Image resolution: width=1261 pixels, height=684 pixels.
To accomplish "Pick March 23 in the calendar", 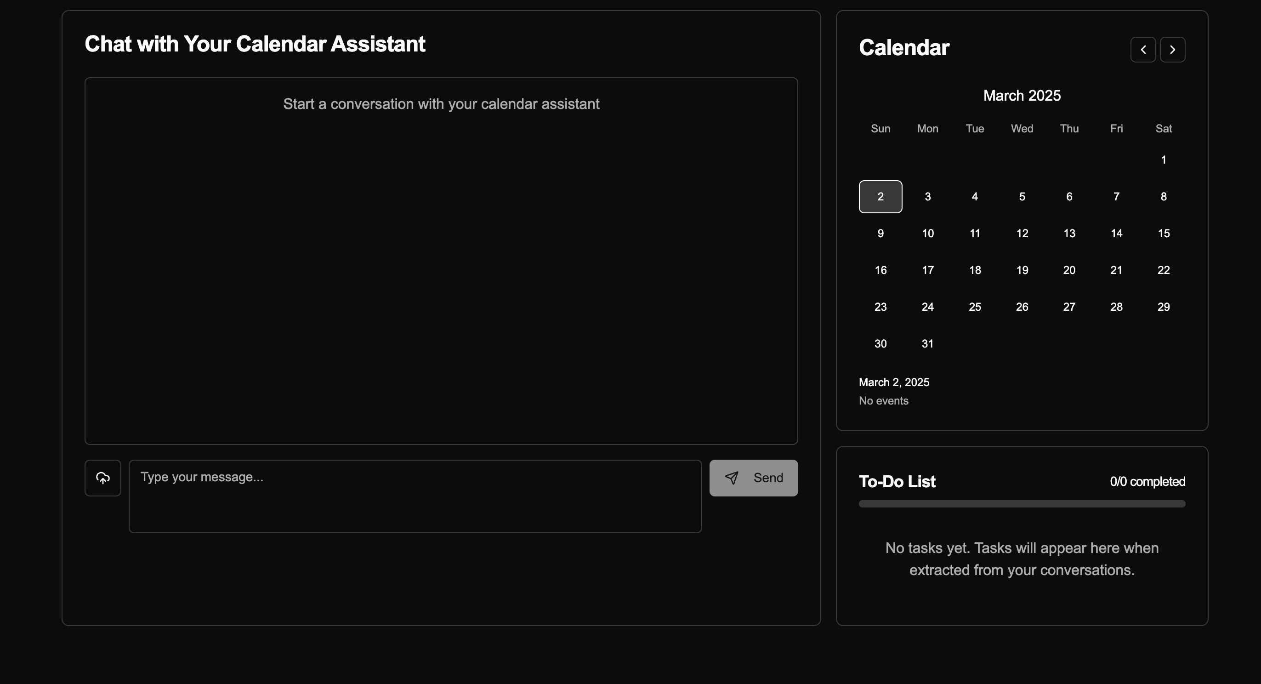I will tap(880, 307).
